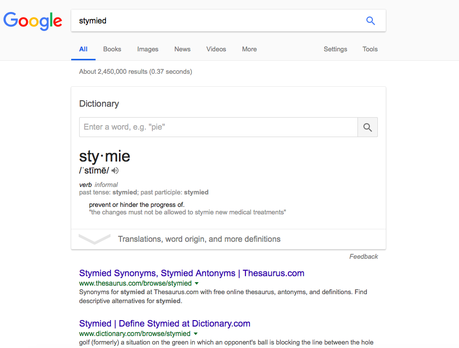
Task: Switch to the Videos tab
Action: tap(216, 49)
